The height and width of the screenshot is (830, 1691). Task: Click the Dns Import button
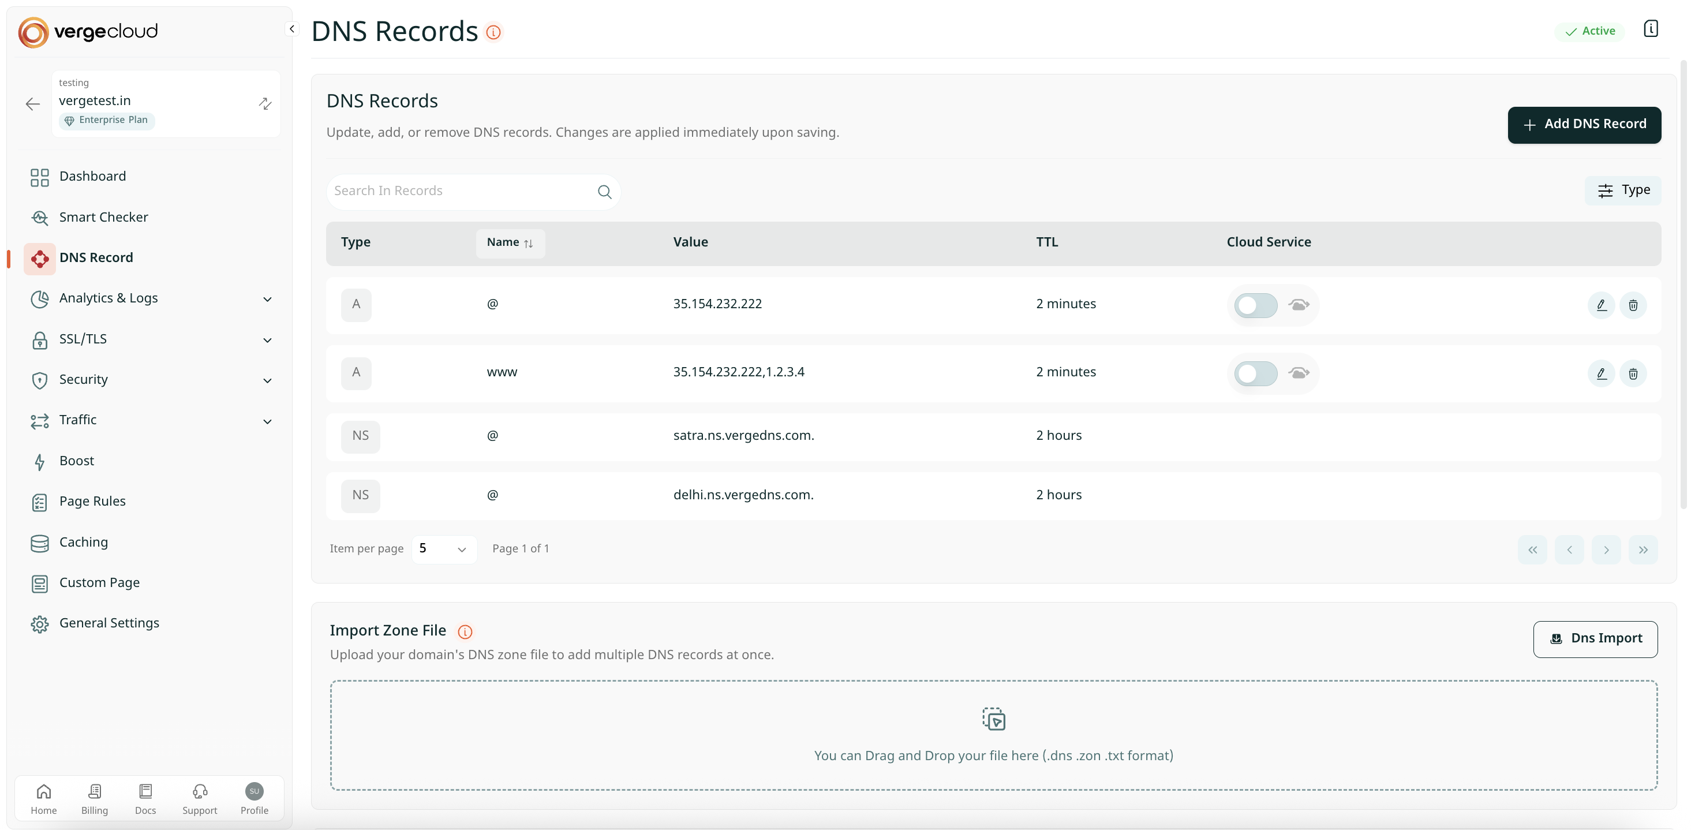coord(1595,639)
